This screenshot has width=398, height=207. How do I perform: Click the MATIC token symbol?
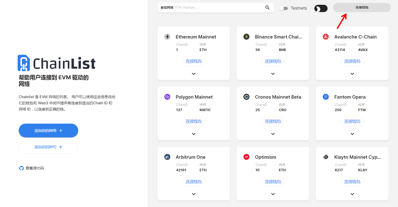pos(205,110)
